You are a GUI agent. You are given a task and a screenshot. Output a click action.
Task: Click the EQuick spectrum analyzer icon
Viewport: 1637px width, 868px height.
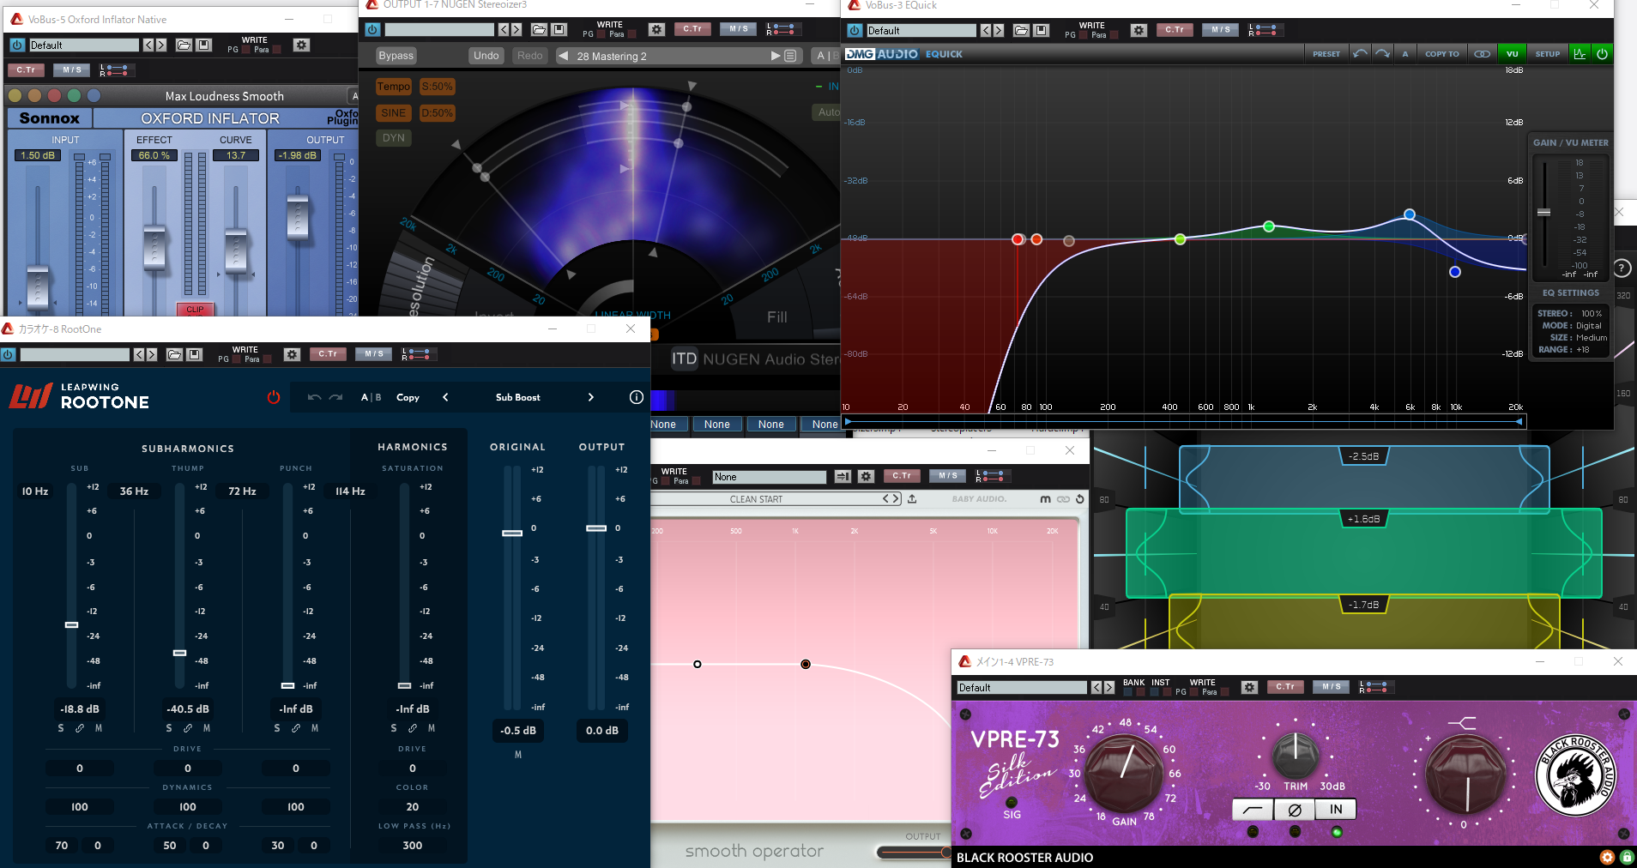pyautogui.click(x=1579, y=54)
